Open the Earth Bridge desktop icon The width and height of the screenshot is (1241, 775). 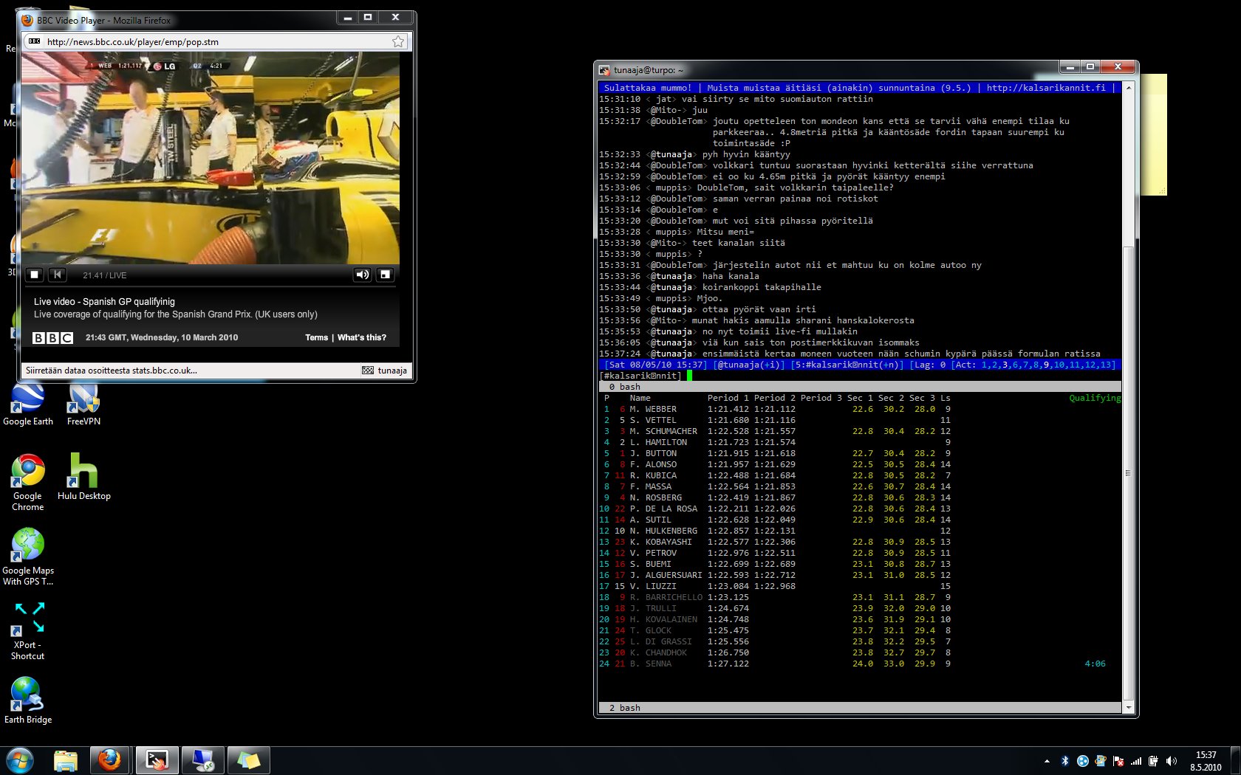[28, 697]
